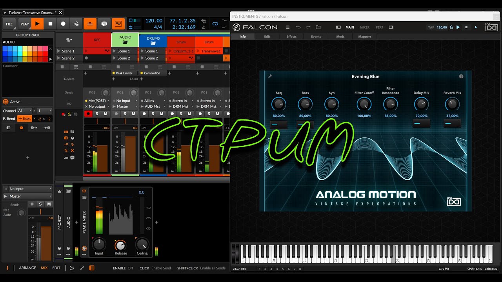
Task: Select the REC track header
Action: (97, 40)
